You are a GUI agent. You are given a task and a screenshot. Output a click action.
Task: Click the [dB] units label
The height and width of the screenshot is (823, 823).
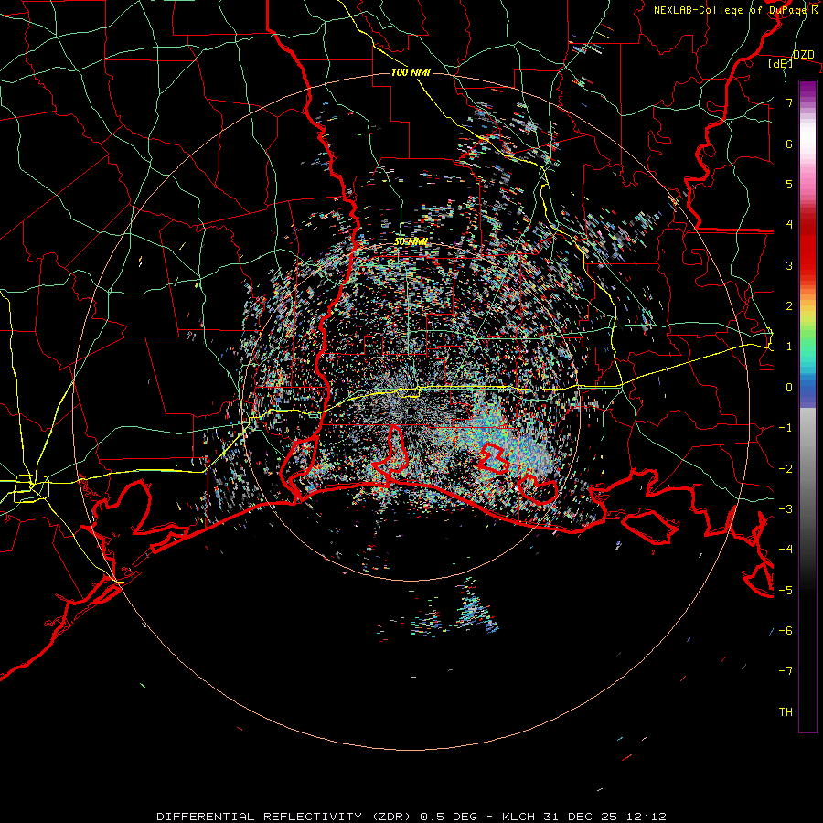coord(781,64)
